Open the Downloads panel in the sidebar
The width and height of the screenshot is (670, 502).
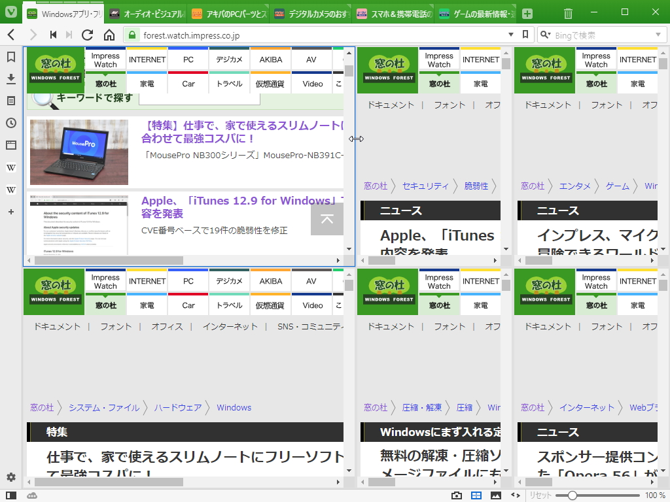[x=10, y=79]
